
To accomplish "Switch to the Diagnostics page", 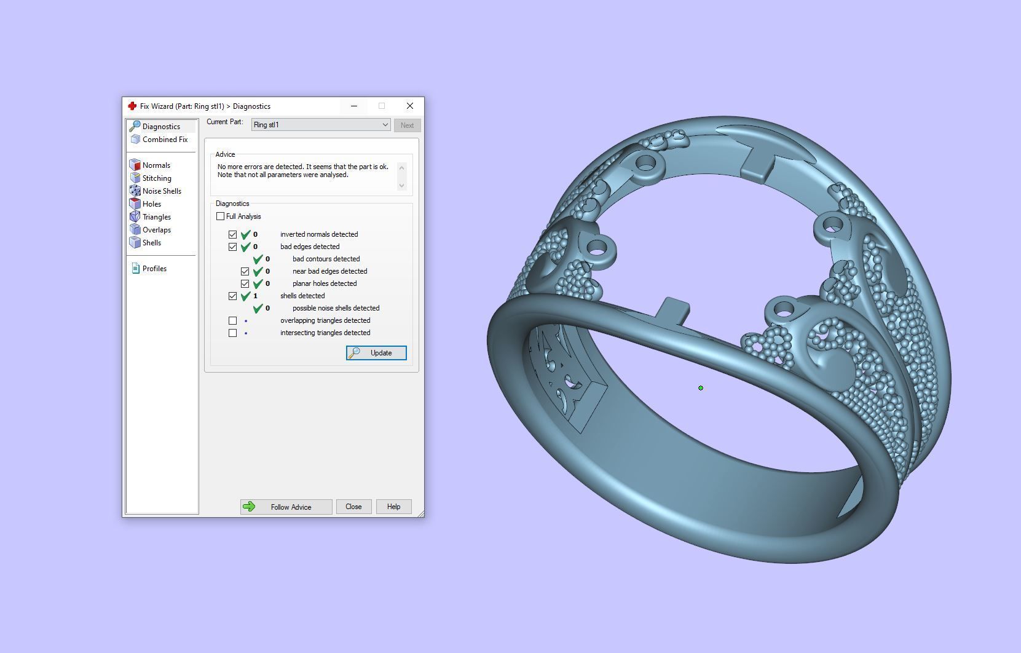I will click(x=161, y=126).
